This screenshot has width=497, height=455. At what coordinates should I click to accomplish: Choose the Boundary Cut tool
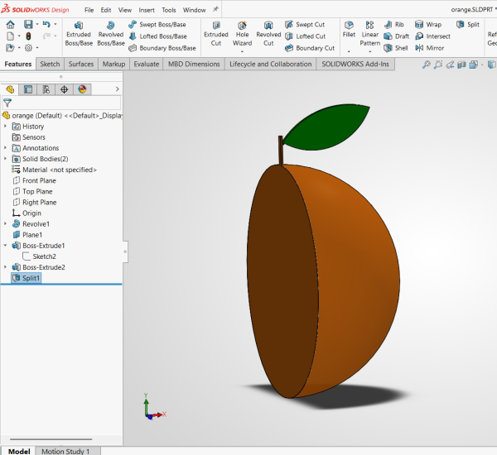310,48
